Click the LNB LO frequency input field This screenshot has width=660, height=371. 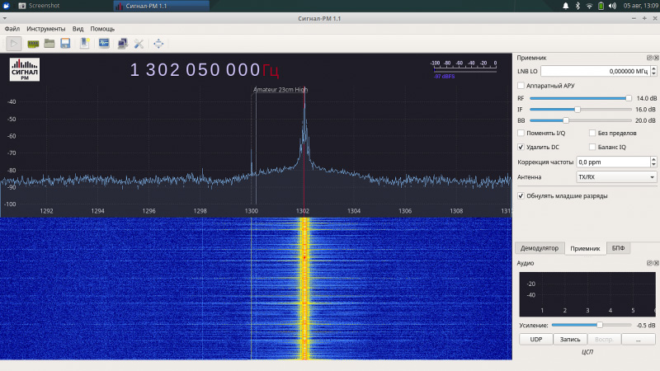594,71
